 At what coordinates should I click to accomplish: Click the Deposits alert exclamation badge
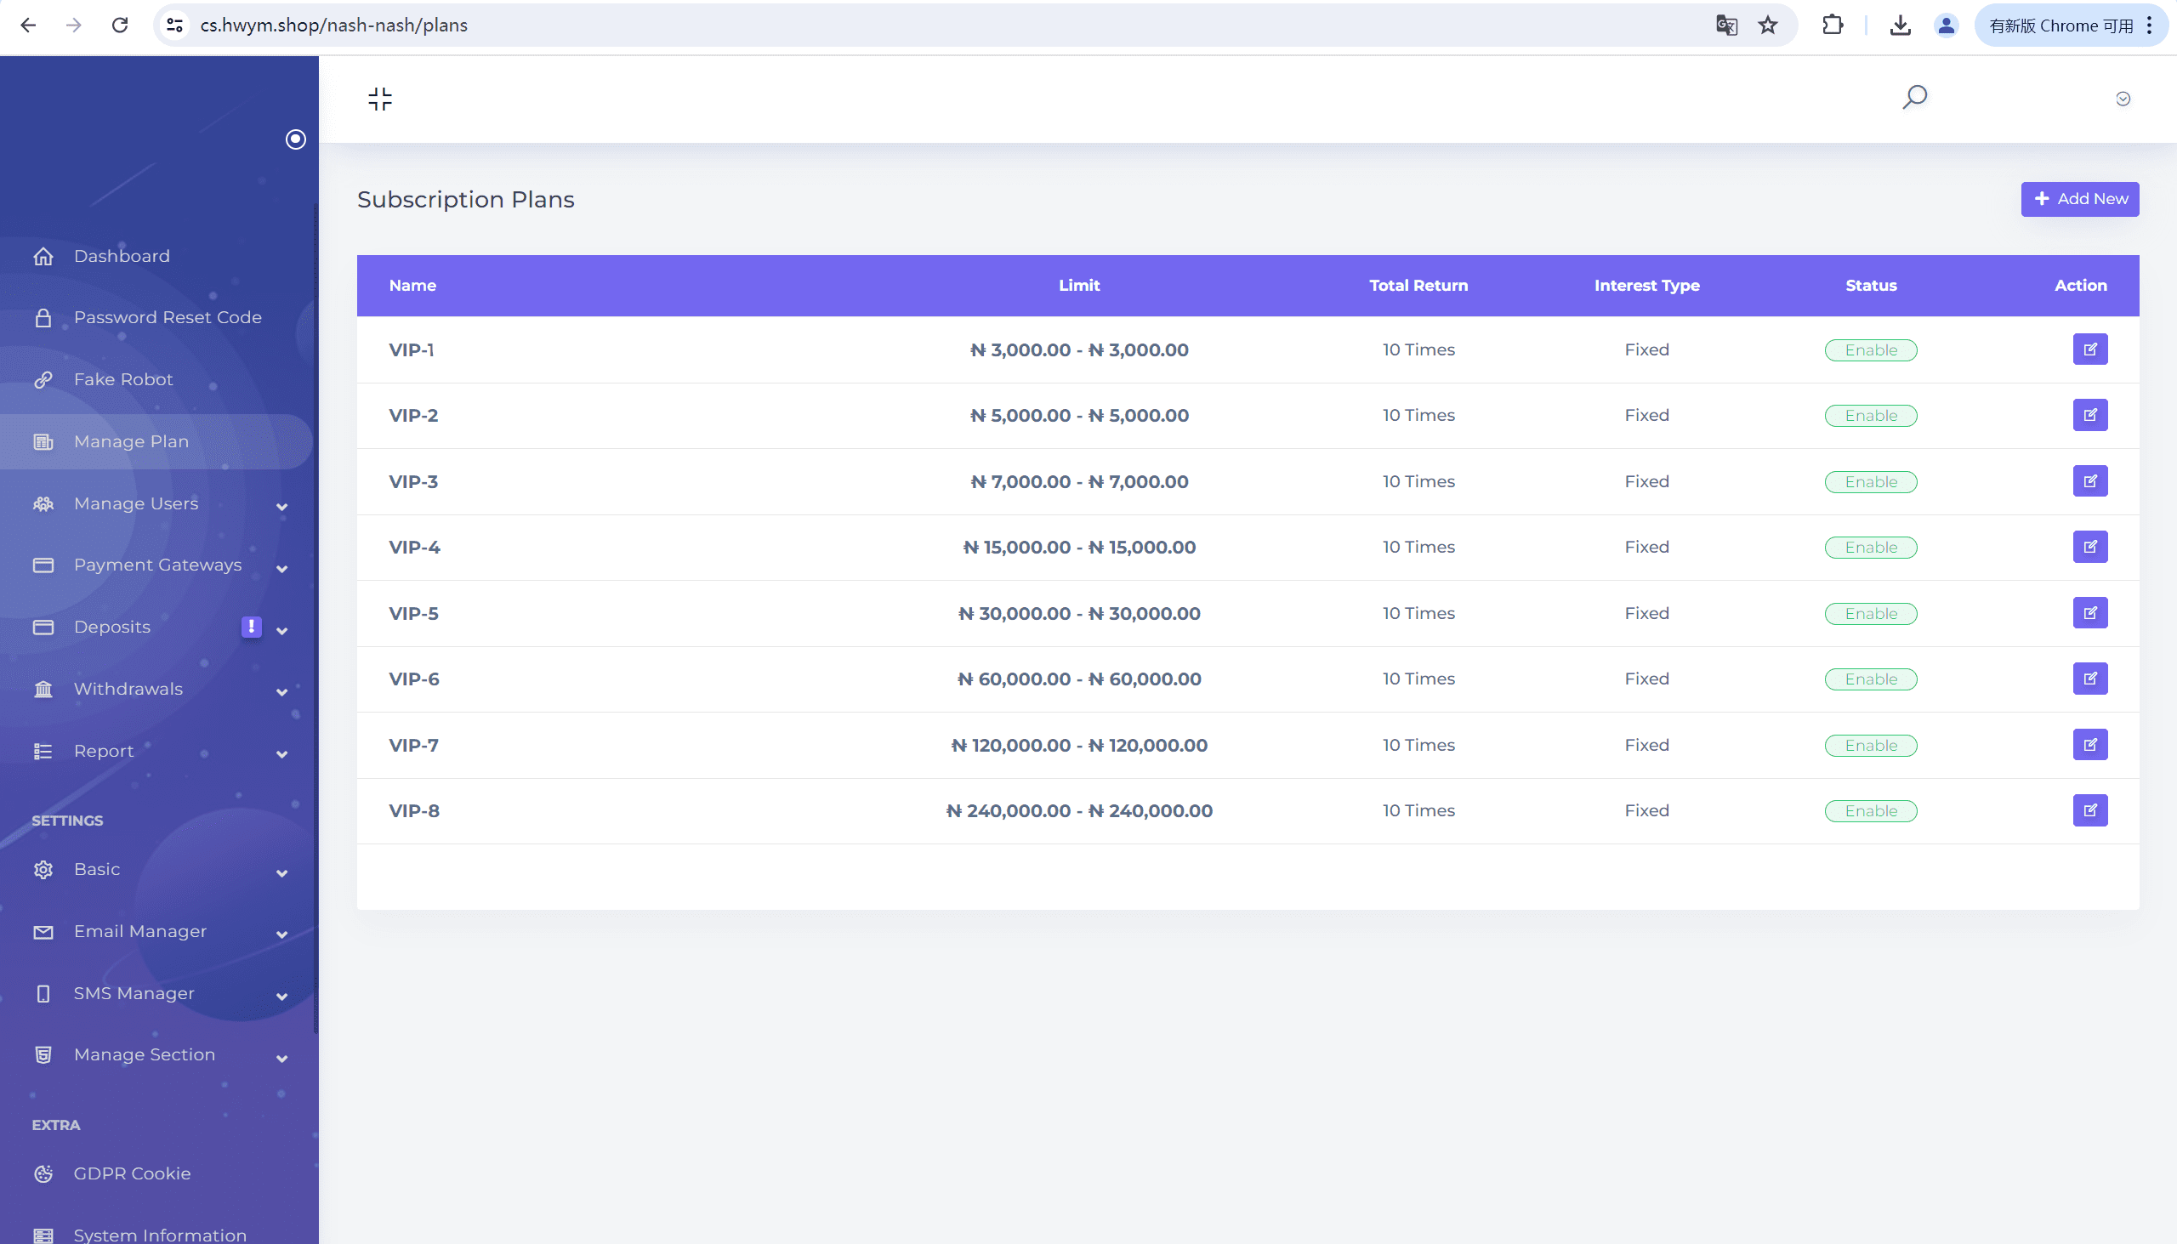[x=251, y=627]
